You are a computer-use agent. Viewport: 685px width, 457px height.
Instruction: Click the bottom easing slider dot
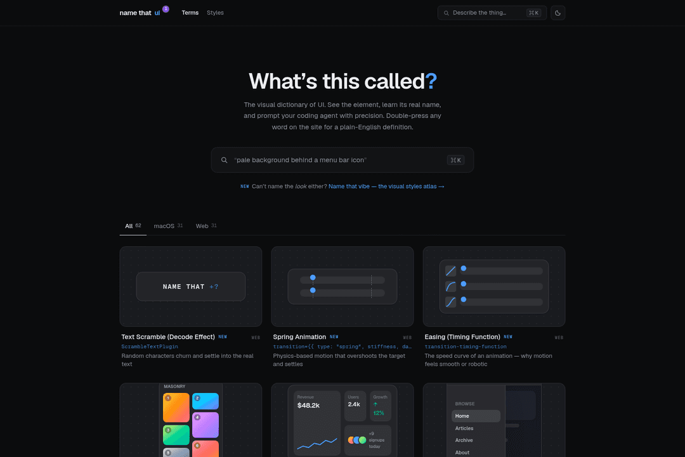click(x=464, y=300)
